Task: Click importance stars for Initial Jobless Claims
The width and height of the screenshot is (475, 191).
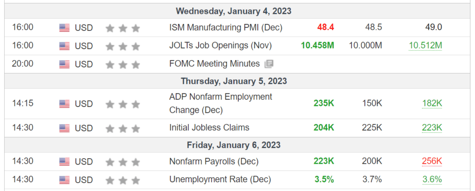Action: coord(122,129)
